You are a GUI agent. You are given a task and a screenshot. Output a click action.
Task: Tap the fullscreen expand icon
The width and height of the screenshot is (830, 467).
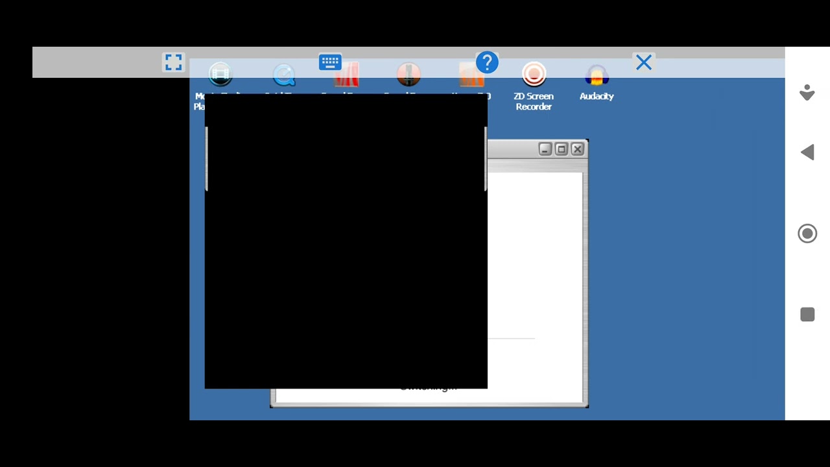pyautogui.click(x=173, y=62)
